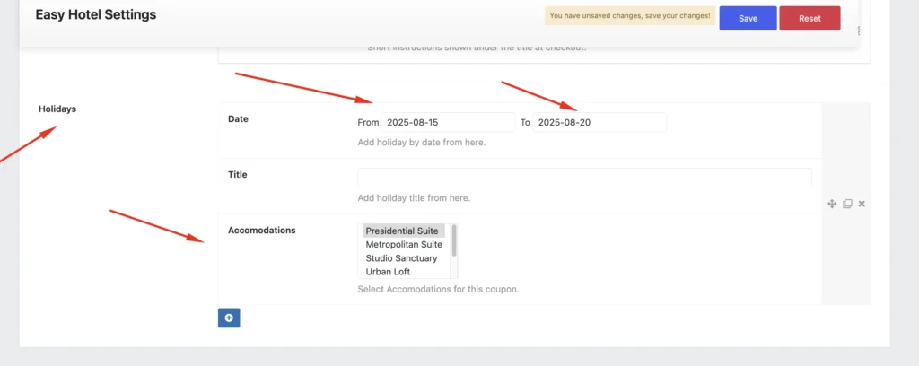Image resolution: width=919 pixels, height=366 pixels.
Task: Click 'Add holiday by date from here' hint
Action: pos(422,143)
